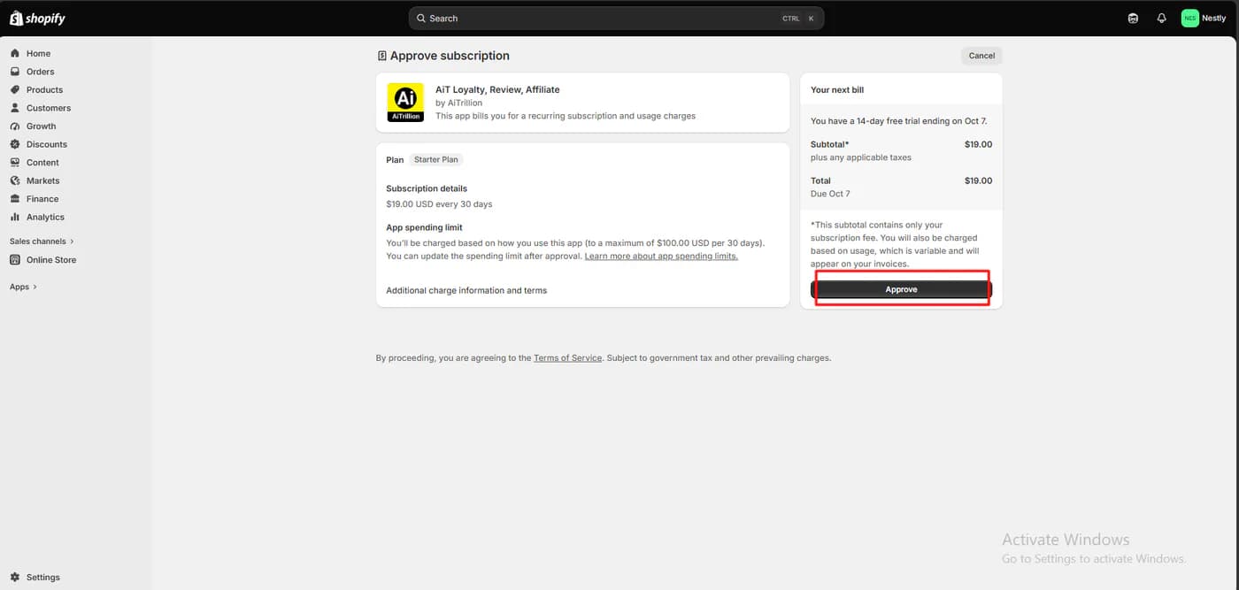Screen dimensions: 1239x590
Task: Open the Nestly account menu
Action: 1204,18
